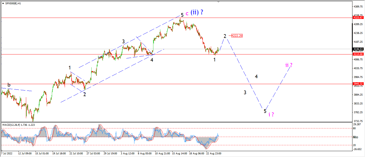Click the 22 Aug 23:00 time label

tap(213, 154)
